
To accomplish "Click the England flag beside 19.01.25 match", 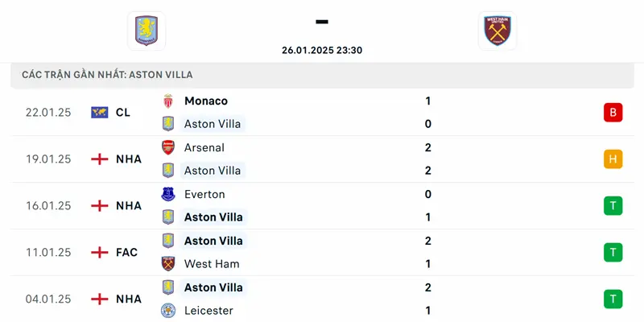I will coord(100,159).
